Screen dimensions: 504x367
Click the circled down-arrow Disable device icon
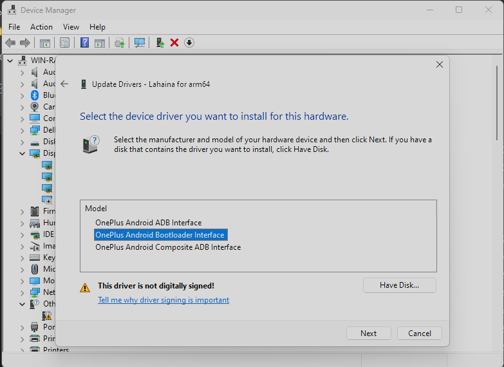tap(189, 42)
